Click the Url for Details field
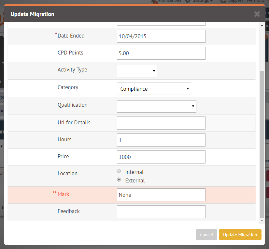Viewport: 269px width, 249px height. tap(161, 123)
